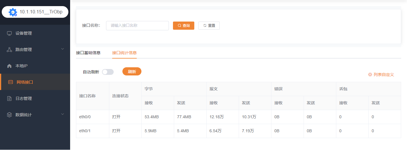407x150 pixels.
Task: Click the layers icon for 数据统计
Action: point(9,115)
